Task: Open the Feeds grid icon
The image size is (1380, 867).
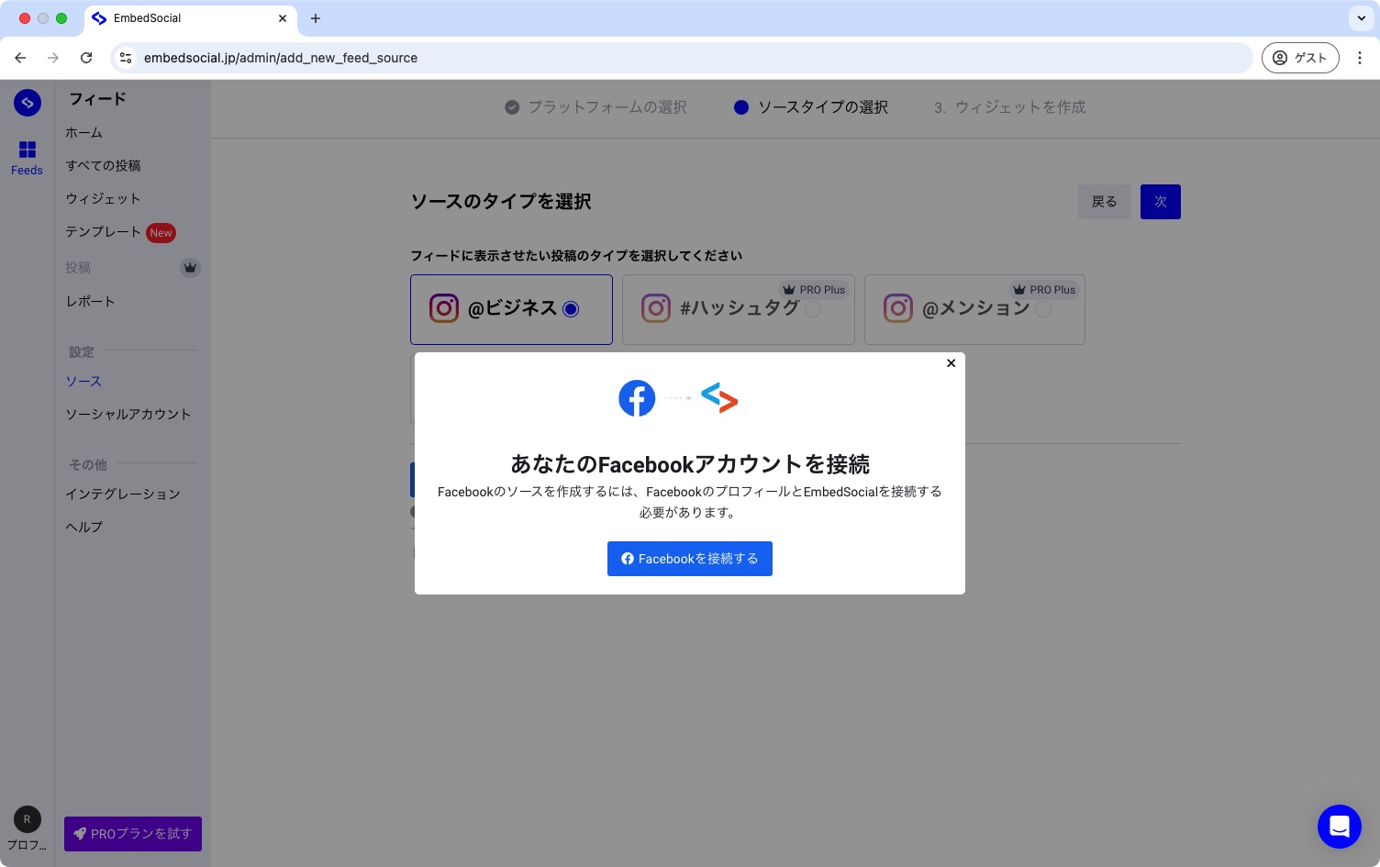Action: [x=28, y=150]
